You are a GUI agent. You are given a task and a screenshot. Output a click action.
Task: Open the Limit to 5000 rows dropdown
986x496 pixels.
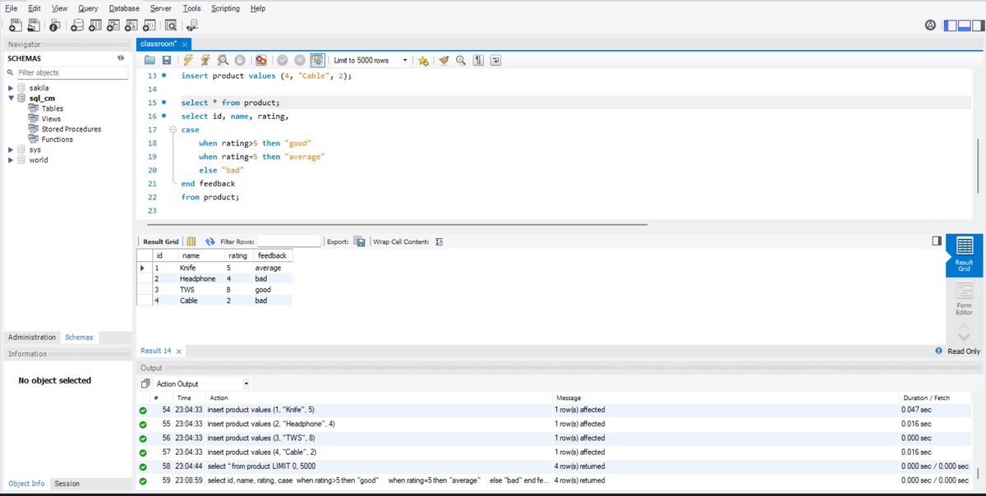(x=371, y=60)
